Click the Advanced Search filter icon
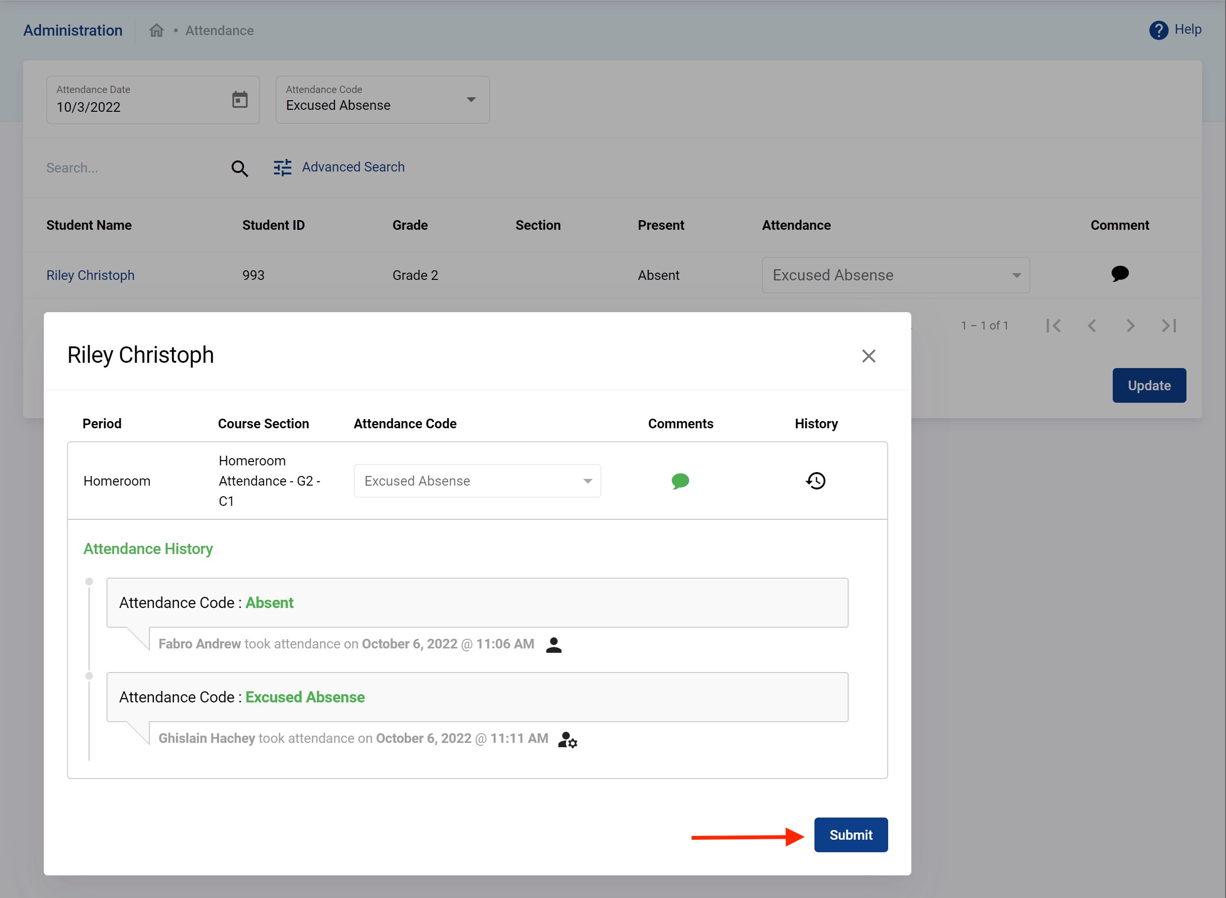 click(x=282, y=168)
